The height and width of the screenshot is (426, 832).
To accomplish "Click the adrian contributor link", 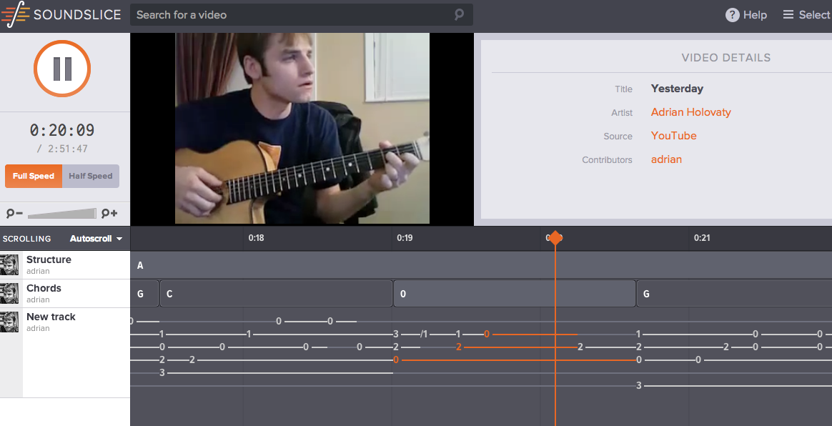I will [x=666, y=159].
